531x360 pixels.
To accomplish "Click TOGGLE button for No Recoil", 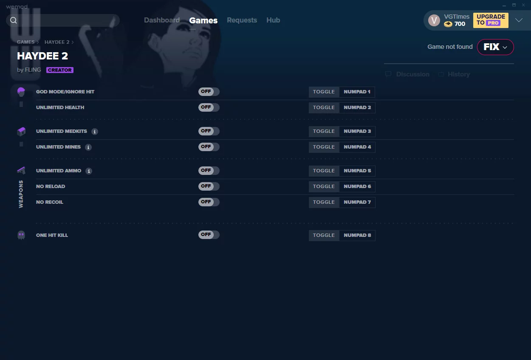I will pos(324,202).
